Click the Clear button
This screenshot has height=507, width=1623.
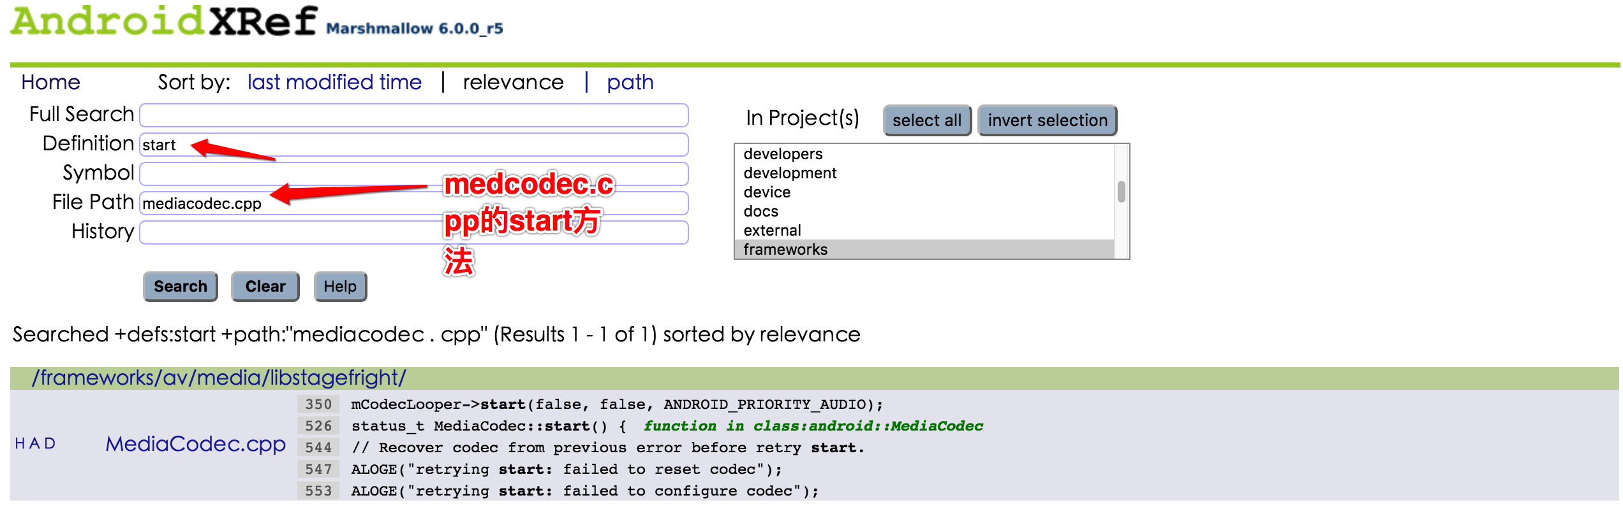coord(265,287)
